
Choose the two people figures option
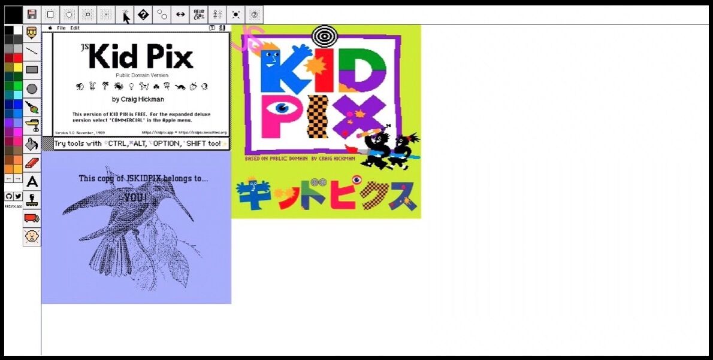(x=217, y=14)
